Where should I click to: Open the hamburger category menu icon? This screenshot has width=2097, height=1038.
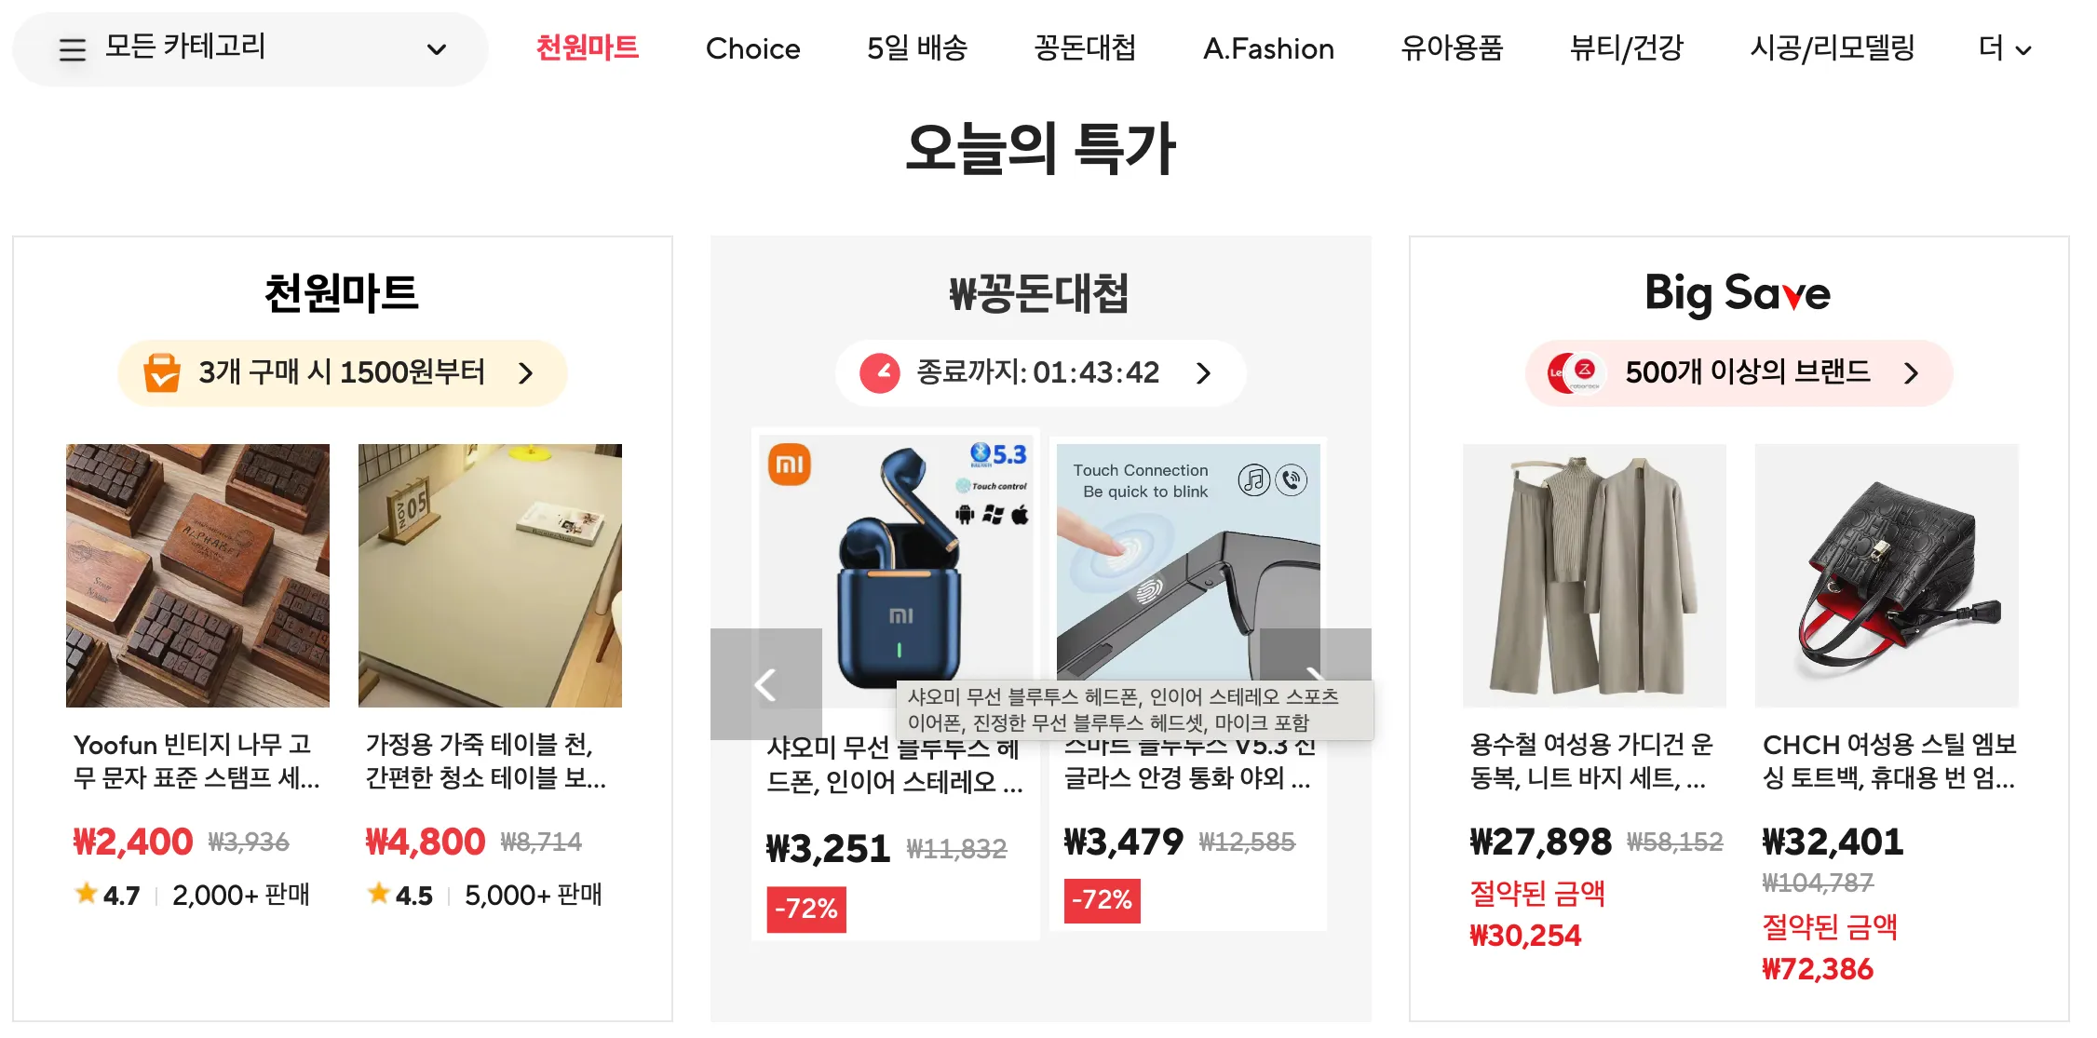point(72,48)
